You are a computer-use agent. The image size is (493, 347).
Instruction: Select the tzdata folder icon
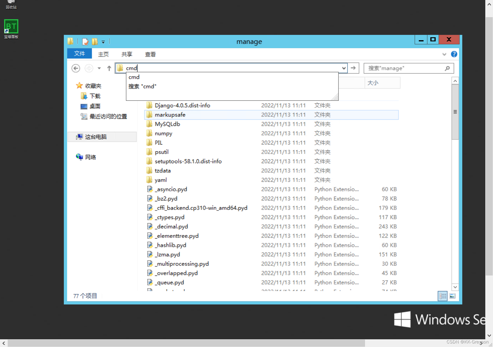(x=150, y=171)
